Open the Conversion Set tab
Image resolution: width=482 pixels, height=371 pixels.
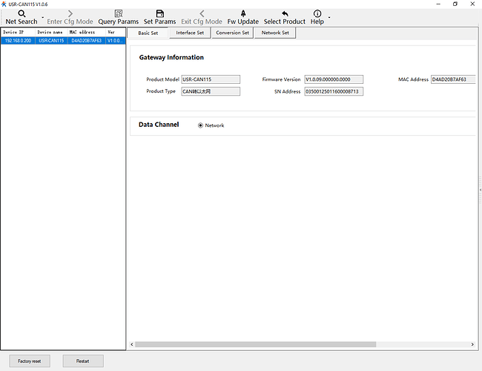(x=233, y=33)
